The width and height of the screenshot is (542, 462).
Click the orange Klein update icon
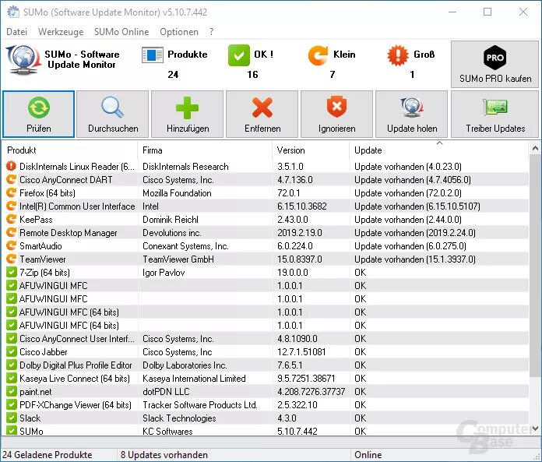(318, 55)
